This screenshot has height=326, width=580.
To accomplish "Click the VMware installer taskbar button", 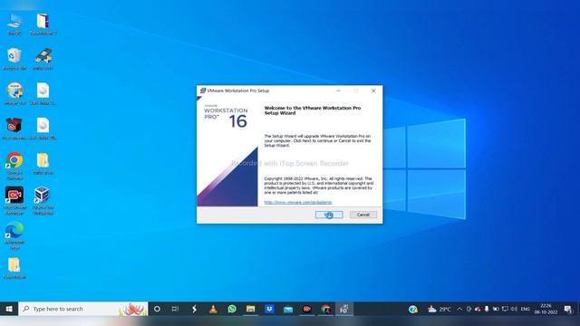I will point(344,309).
